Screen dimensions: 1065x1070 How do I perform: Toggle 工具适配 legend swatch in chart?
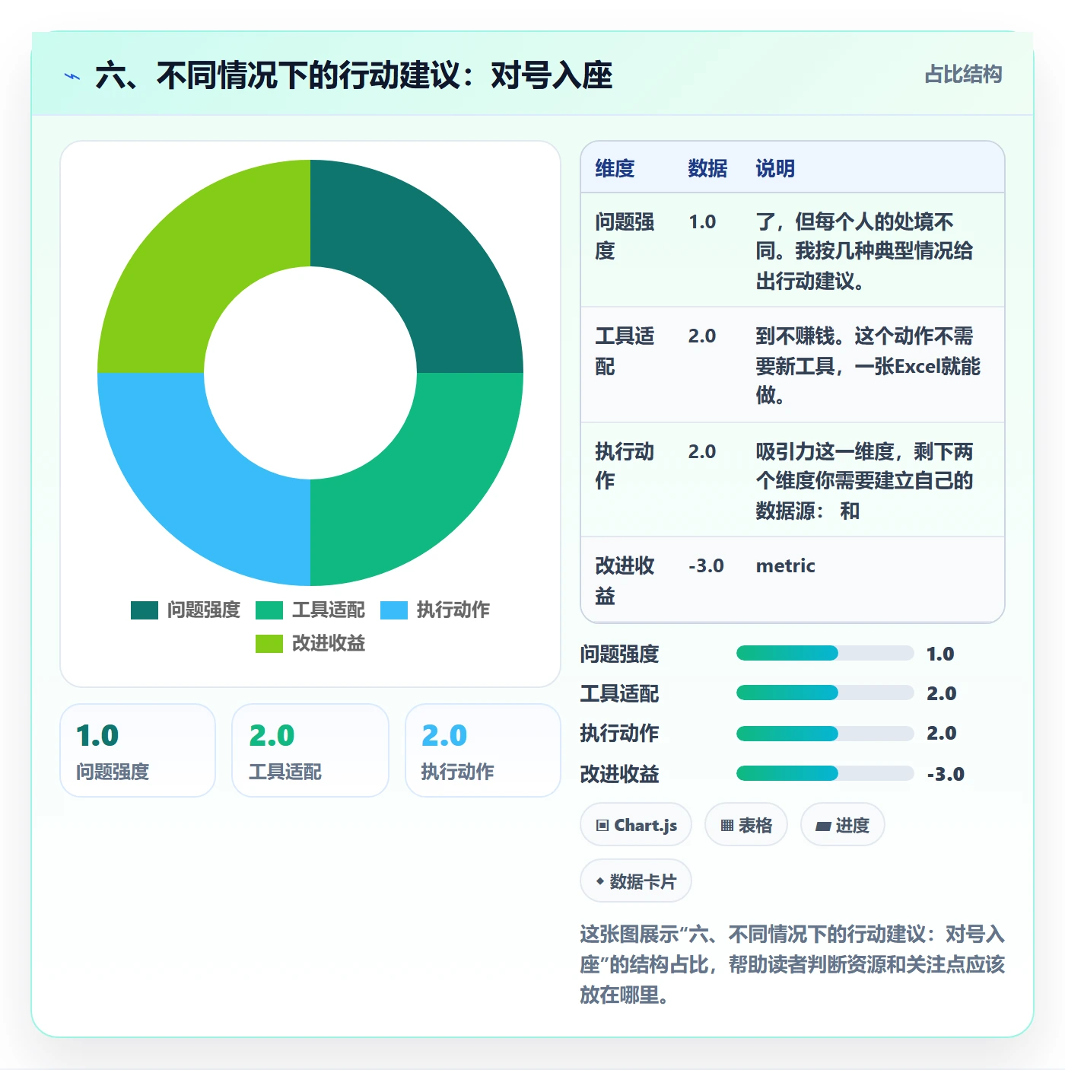click(x=269, y=610)
